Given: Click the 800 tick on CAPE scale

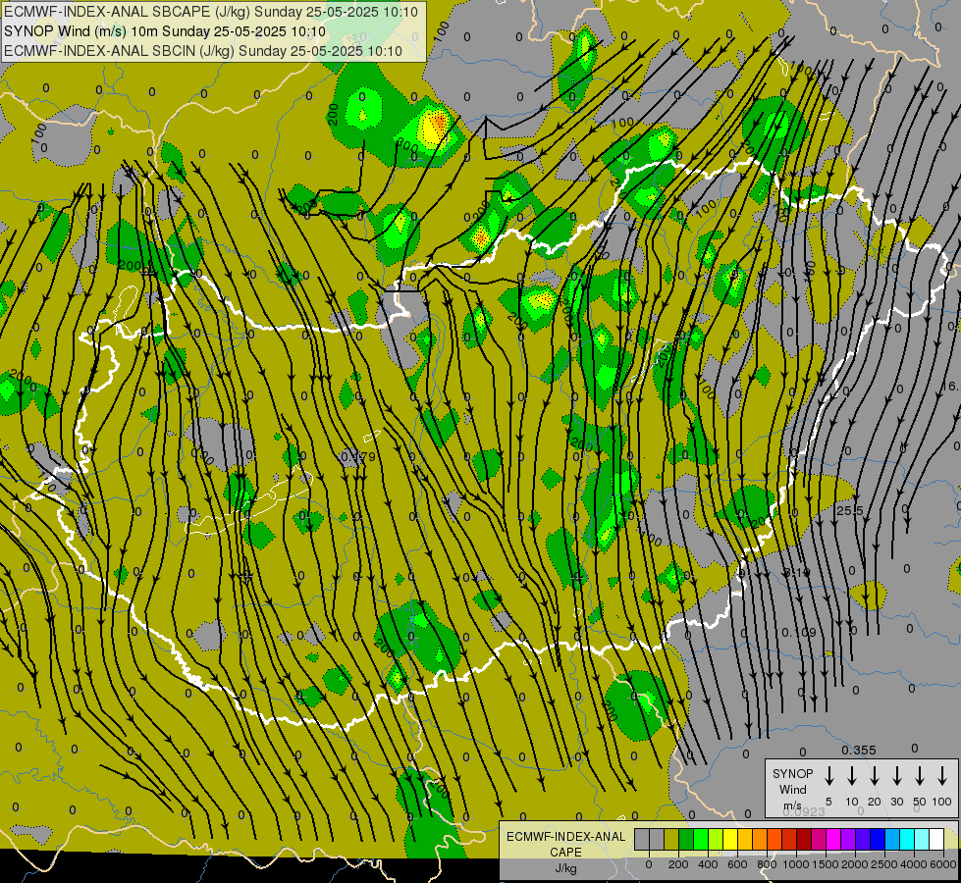Looking at the screenshot, I should [767, 864].
